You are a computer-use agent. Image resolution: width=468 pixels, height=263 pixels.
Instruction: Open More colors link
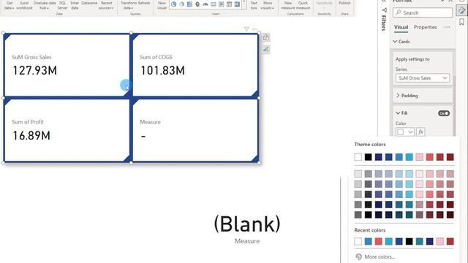[375, 256]
